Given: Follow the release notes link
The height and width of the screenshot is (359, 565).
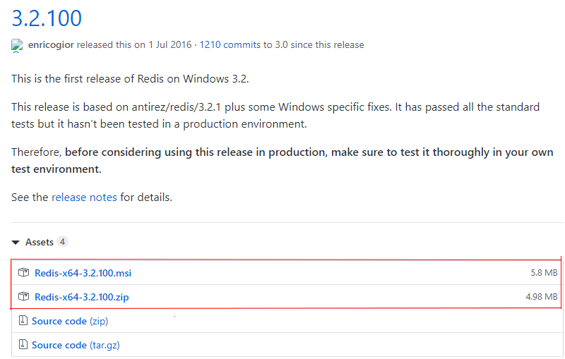Looking at the screenshot, I should tap(84, 197).
